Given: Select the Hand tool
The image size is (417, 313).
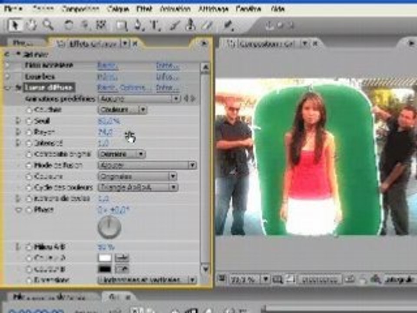Looking at the screenshot, I should [x=32, y=26].
